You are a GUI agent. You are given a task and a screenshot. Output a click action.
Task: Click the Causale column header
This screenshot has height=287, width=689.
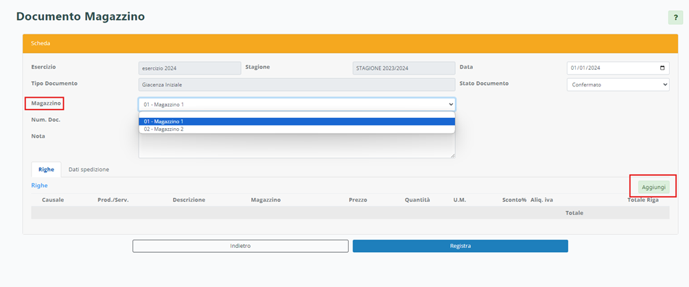pyautogui.click(x=53, y=200)
